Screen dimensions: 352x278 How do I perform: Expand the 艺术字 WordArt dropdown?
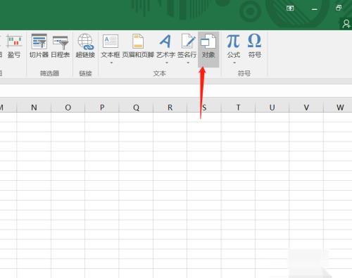tap(167, 63)
